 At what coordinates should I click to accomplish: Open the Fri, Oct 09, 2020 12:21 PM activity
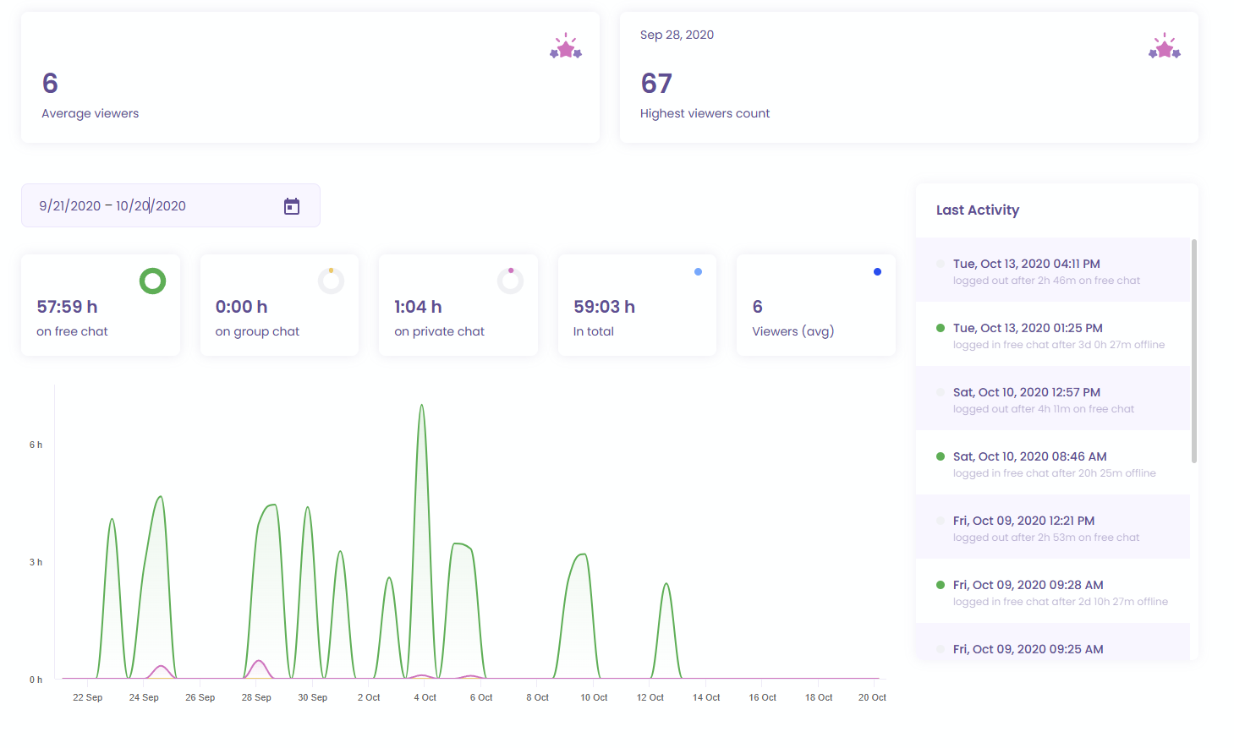(1053, 527)
